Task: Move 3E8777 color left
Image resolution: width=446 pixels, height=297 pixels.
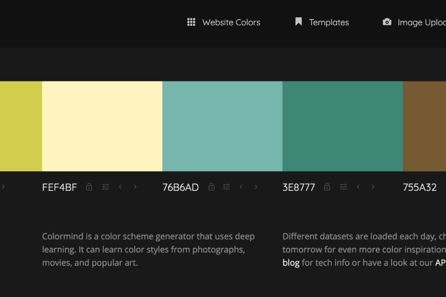Action: click(358, 187)
